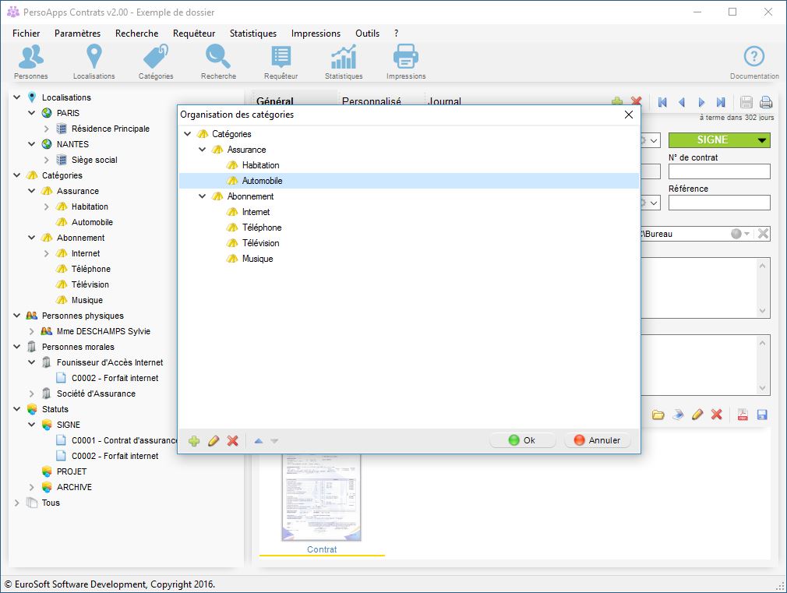Collapse the Abonnement node in dialog
The height and width of the screenshot is (593, 787).
coord(203,196)
